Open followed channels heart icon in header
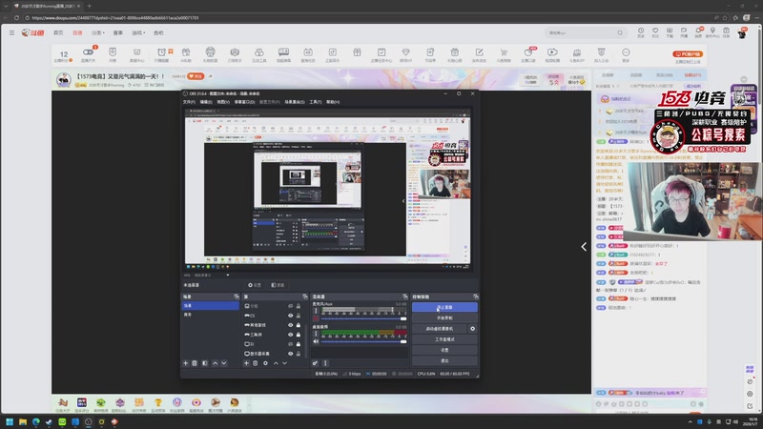Image resolution: width=763 pixels, height=429 pixels. pyautogui.click(x=655, y=31)
